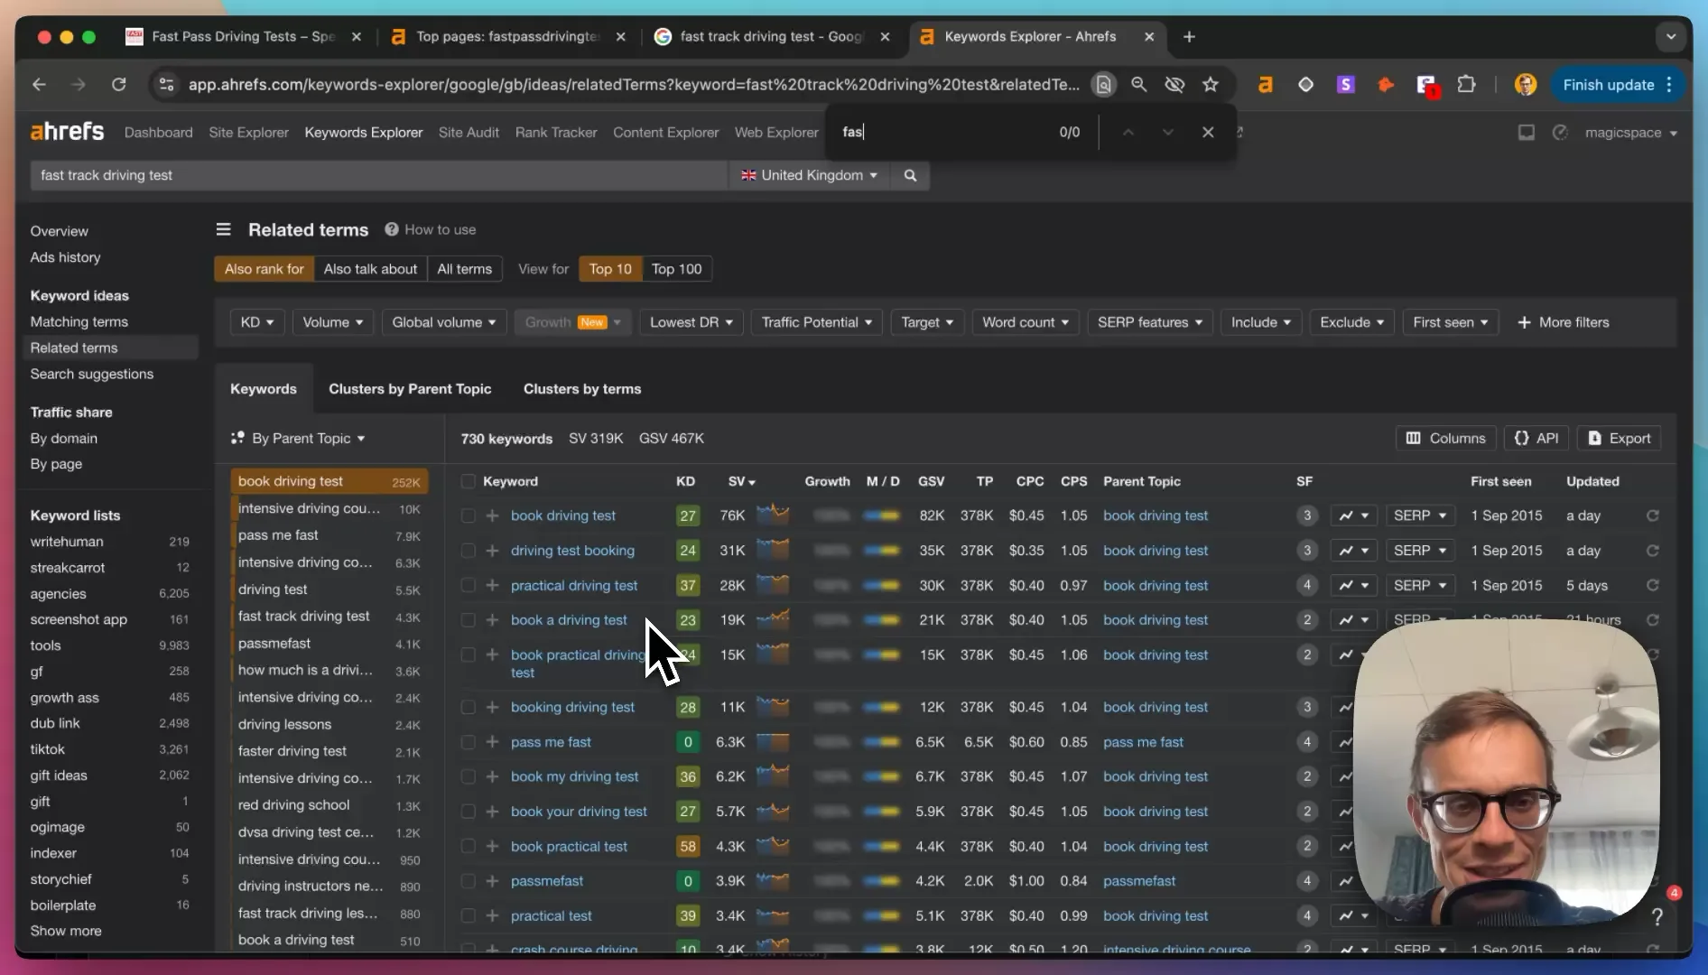Open the United Kingdom country selector
The height and width of the screenshot is (975, 1708).
(809, 175)
